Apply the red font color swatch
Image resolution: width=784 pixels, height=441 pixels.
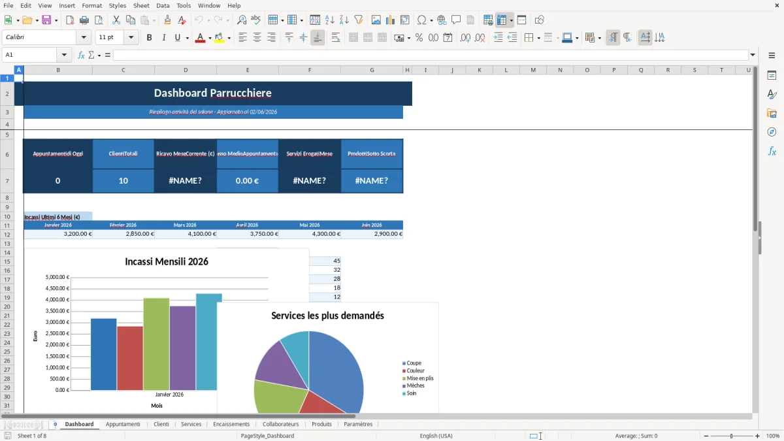[199, 38]
